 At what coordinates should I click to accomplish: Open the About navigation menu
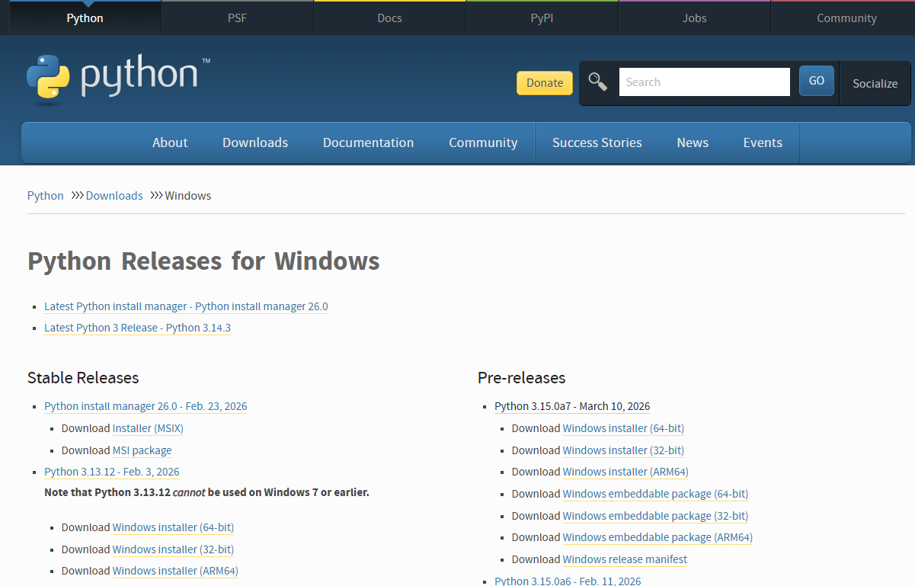pos(170,142)
